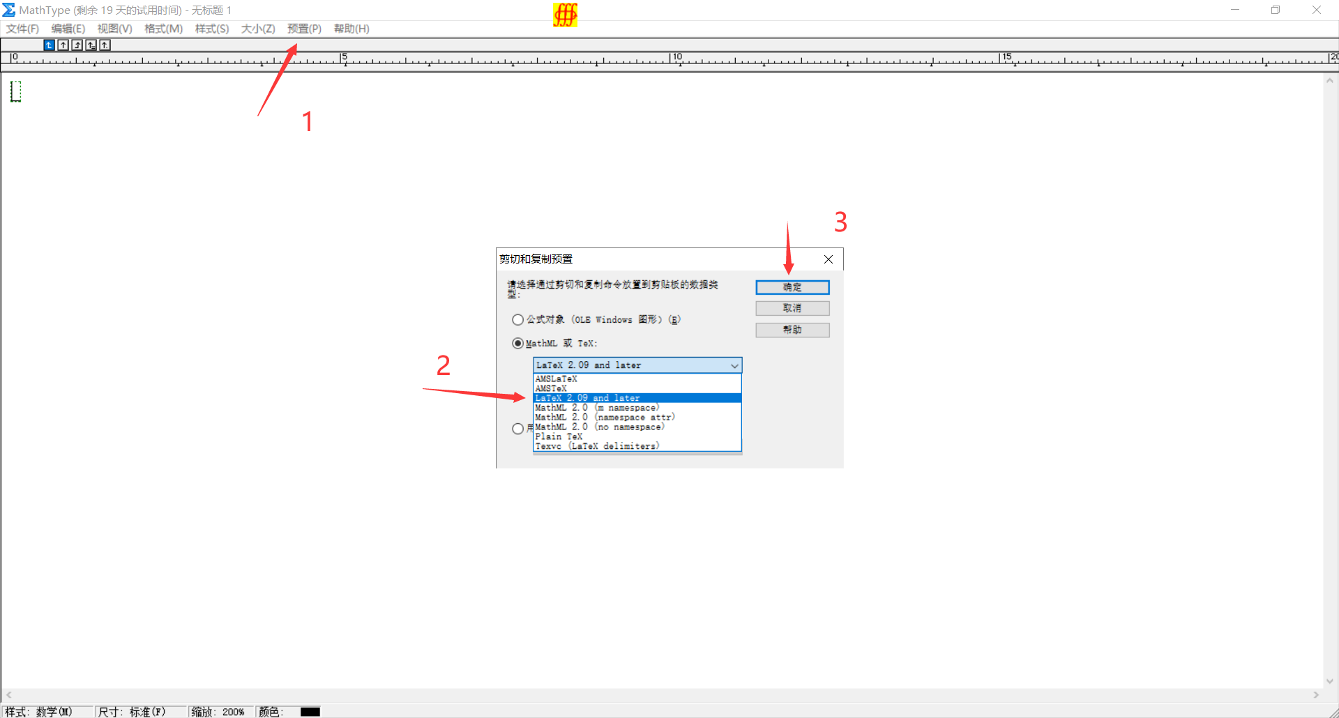Image resolution: width=1339 pixels, height=718 pixels.
Task: Choose Plain TeX from the list
Action: 637,437
